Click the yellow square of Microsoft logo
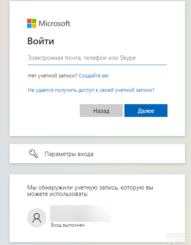This screenshot has width=191, height=245. 34,26
